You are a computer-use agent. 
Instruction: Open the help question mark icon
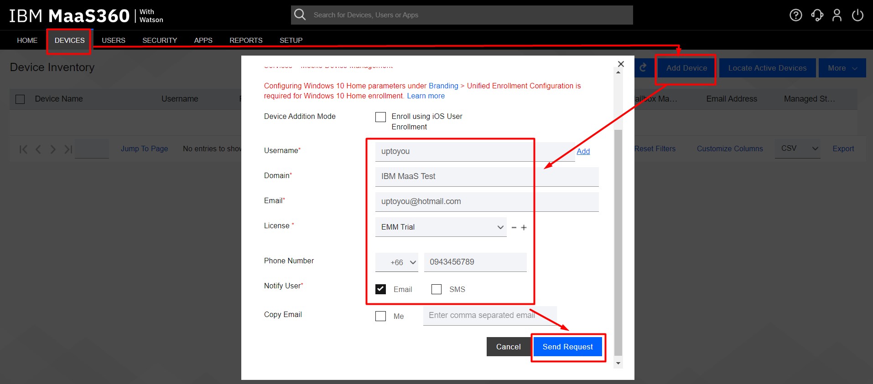796,15
